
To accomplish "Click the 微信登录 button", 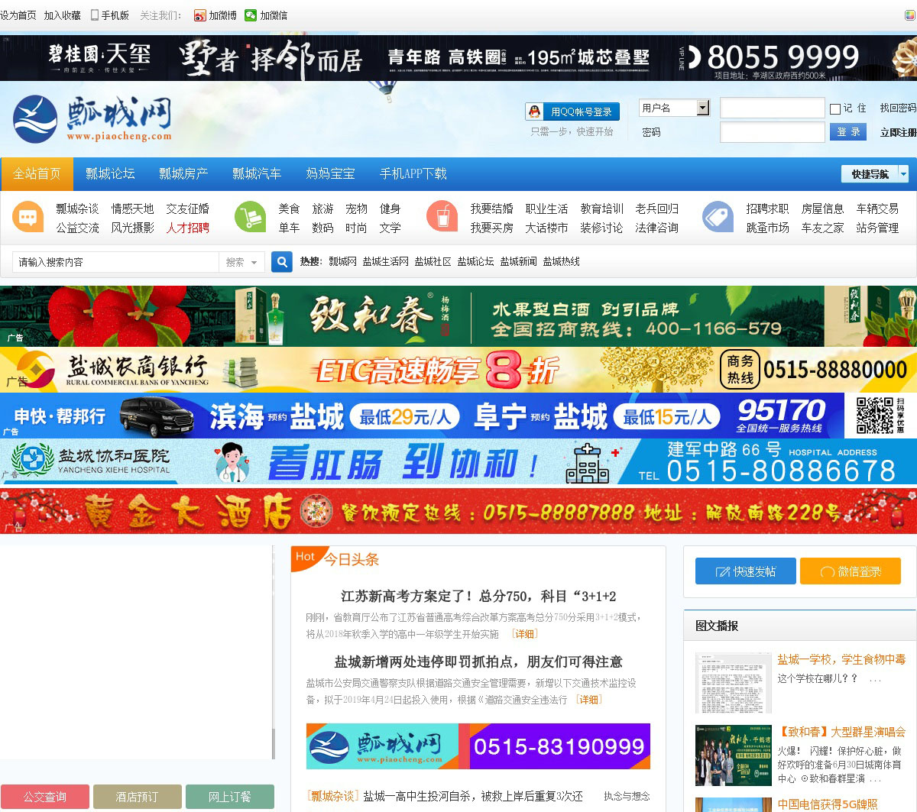I will click(x=851, y=571).
